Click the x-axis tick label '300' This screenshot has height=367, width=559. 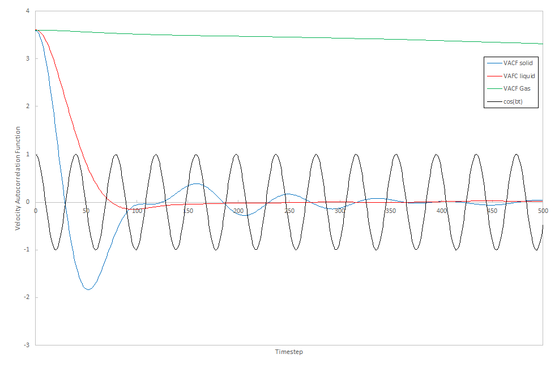(340, 211)
